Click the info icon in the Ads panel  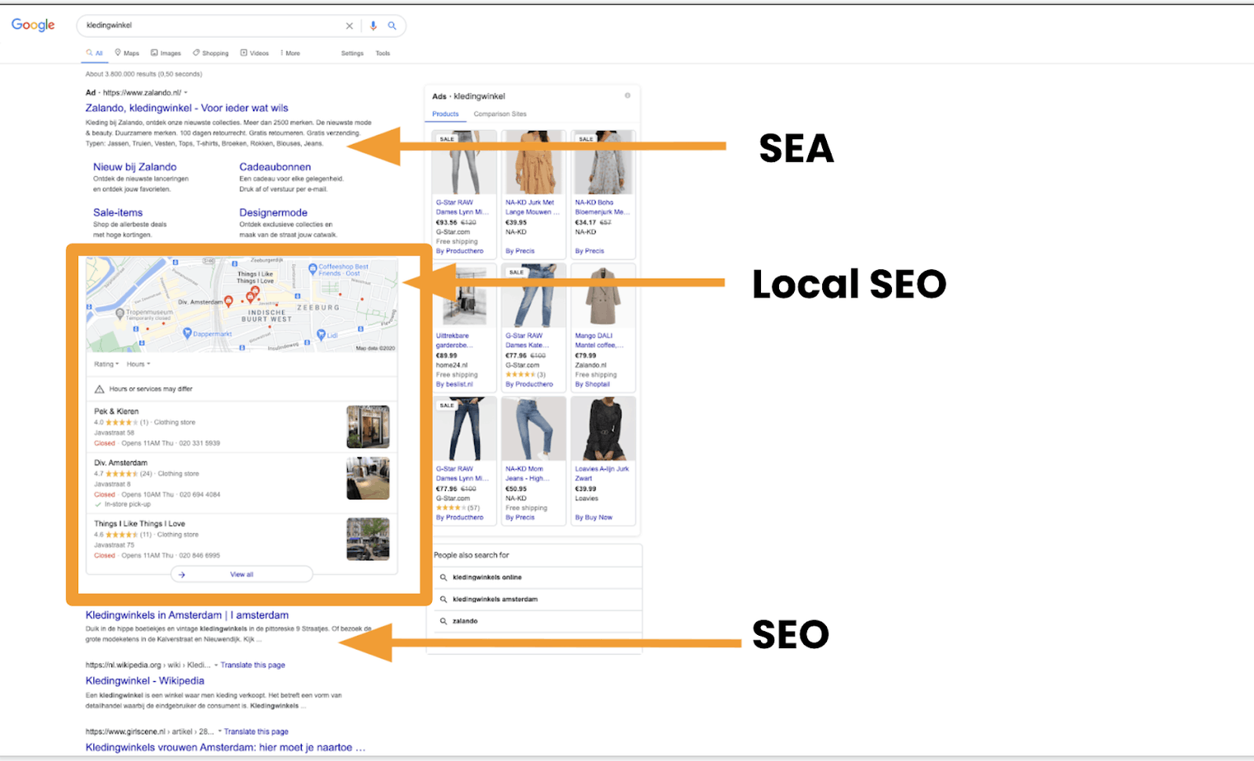coord(627,96)
